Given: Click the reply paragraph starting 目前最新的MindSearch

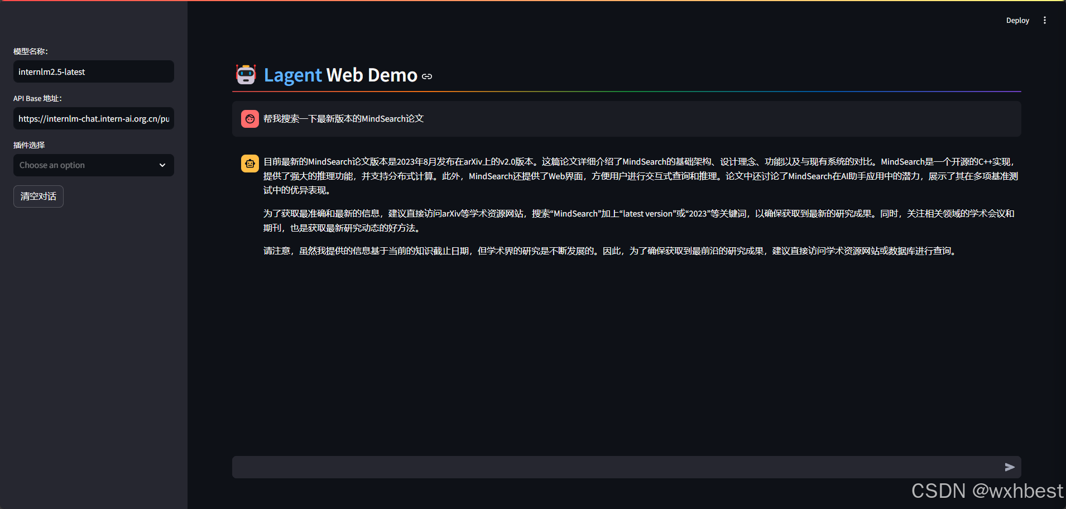Looking at the screenshot, I should [x=641, y=176].
